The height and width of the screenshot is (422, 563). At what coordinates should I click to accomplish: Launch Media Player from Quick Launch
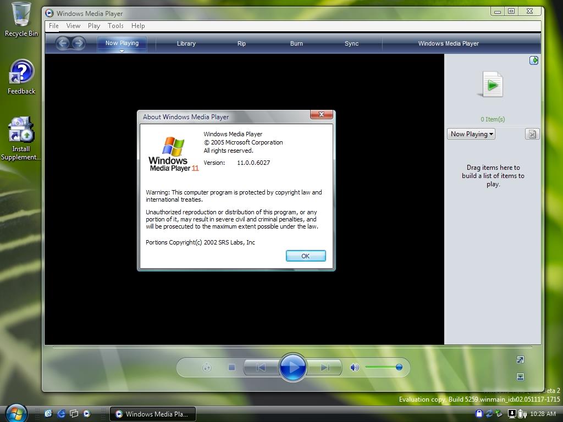(x=87, y=413)
